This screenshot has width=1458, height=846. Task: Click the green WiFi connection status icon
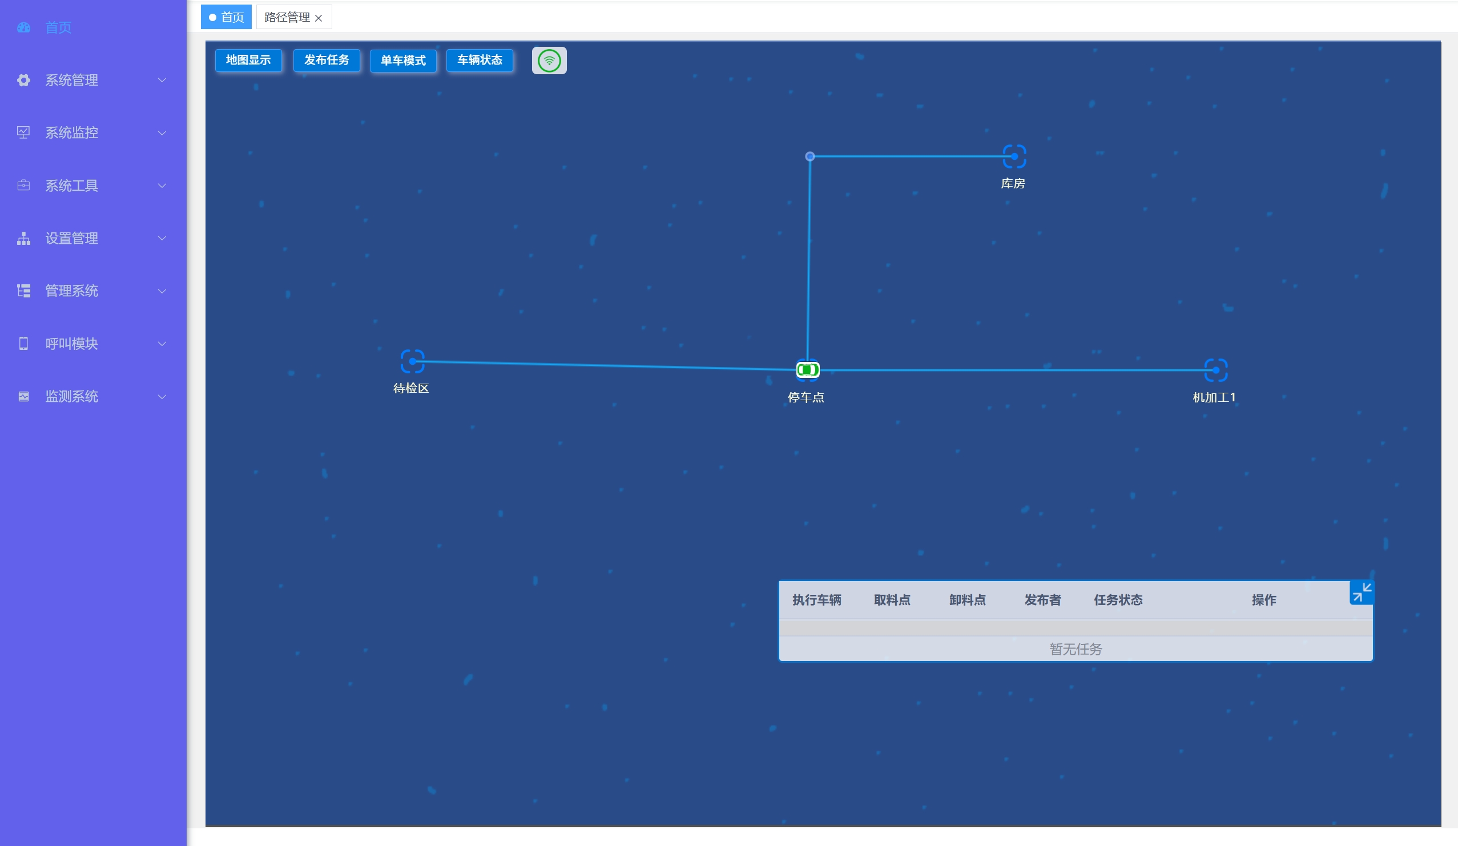coord(549,61)
